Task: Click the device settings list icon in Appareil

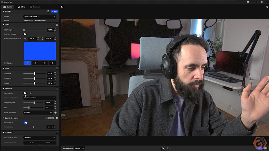Action: point(48,11)
